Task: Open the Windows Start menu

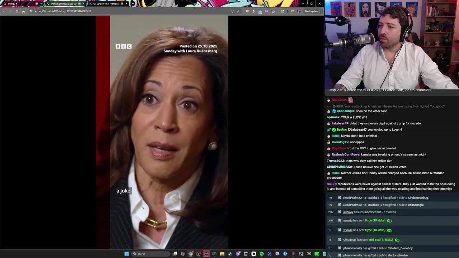Action: click(x=127, y=254)
